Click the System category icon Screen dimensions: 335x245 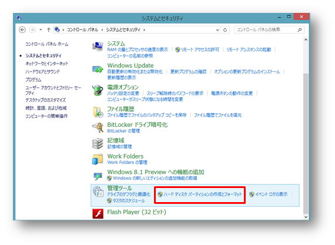coord(98,46)
